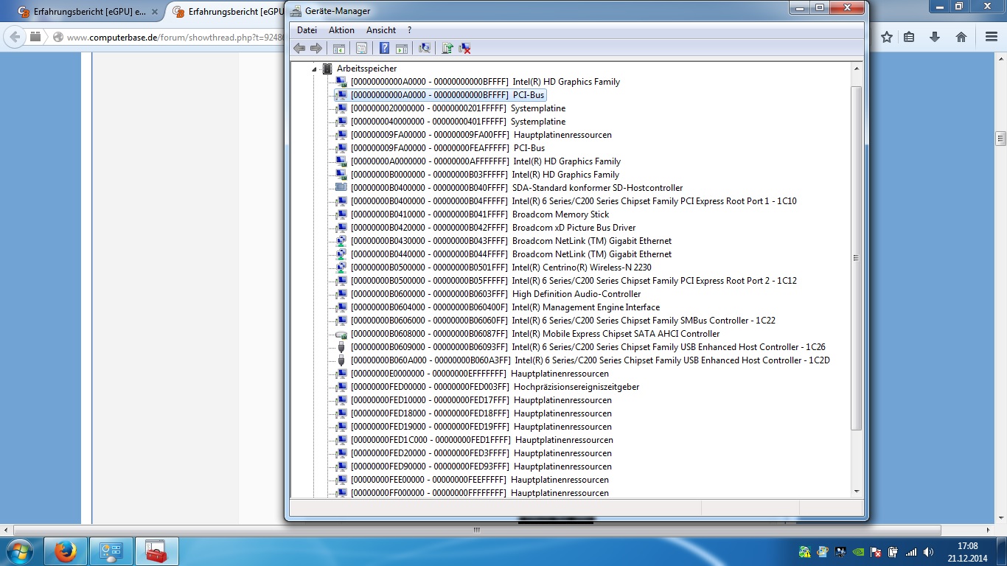Click the Scan for hardware changes icon
The image size is (1007, 566).
click(424, 48)
